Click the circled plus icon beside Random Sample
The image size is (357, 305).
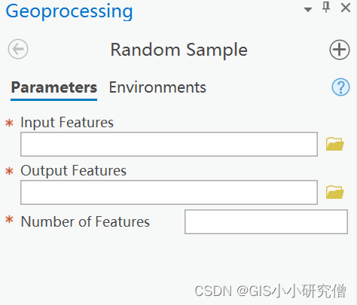point(340,50)
